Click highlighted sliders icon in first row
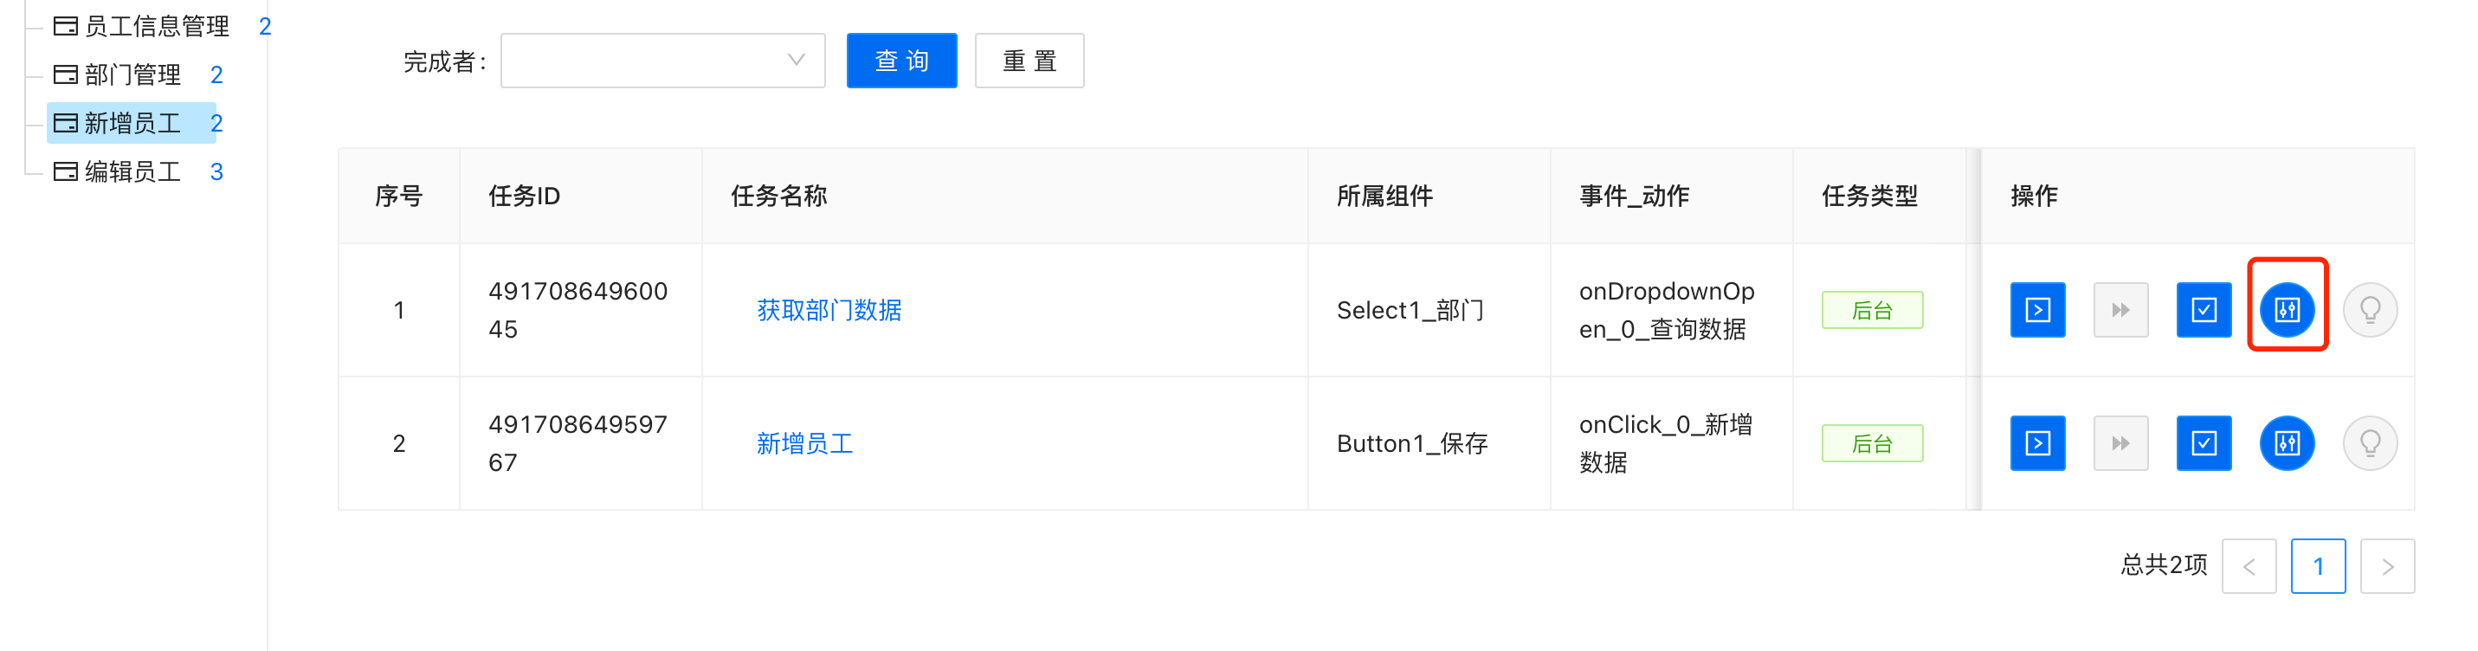This screenshot has height=651, width=2478. pyautogui.click(x=2287, y=310)
